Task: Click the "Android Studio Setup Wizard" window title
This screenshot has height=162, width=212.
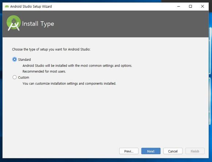Action: 31,6
